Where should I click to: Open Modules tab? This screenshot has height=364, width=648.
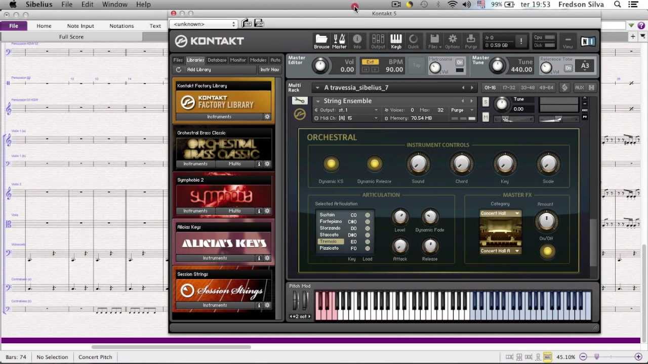click(258, 60)
